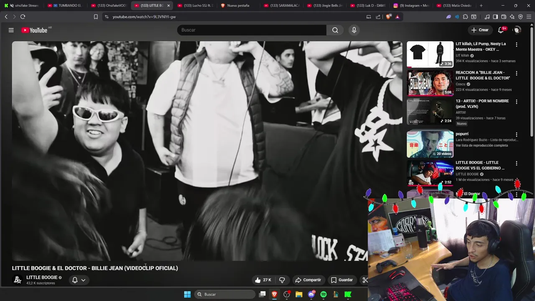Switch to (133) SARAMALACARA tab
This screenshot has height=301, width=535.
coord(282,5)
